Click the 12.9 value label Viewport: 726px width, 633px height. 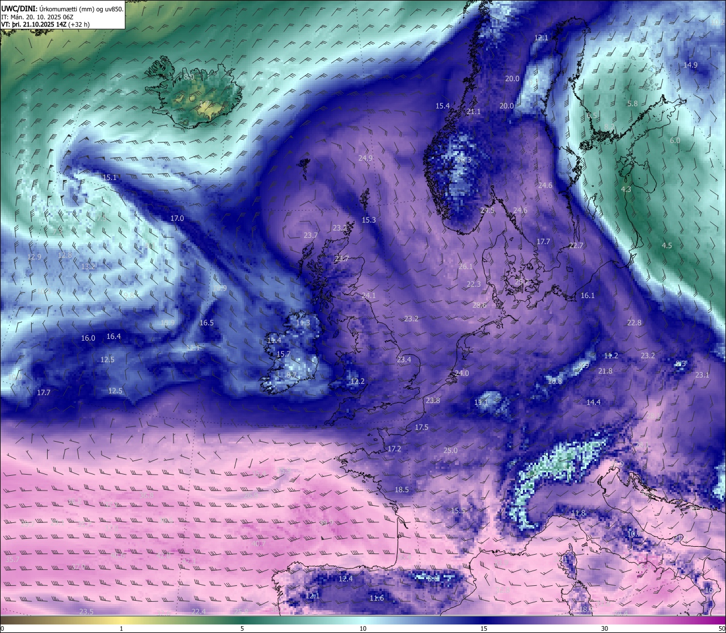34,257
